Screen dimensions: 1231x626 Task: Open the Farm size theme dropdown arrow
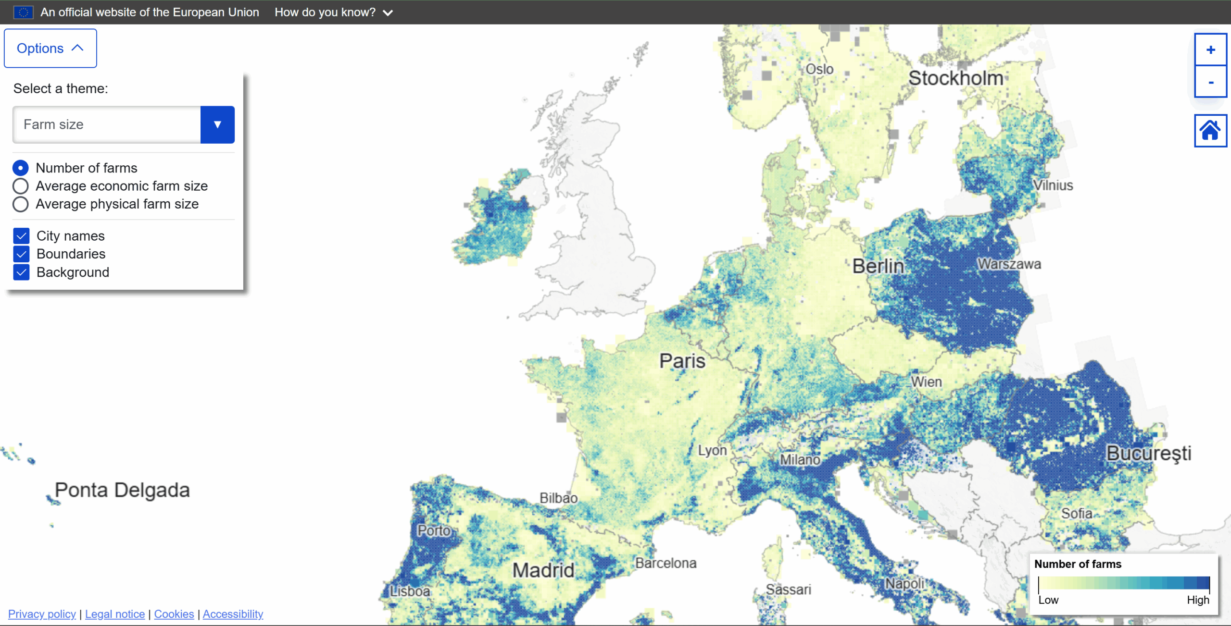coord(217,124)
